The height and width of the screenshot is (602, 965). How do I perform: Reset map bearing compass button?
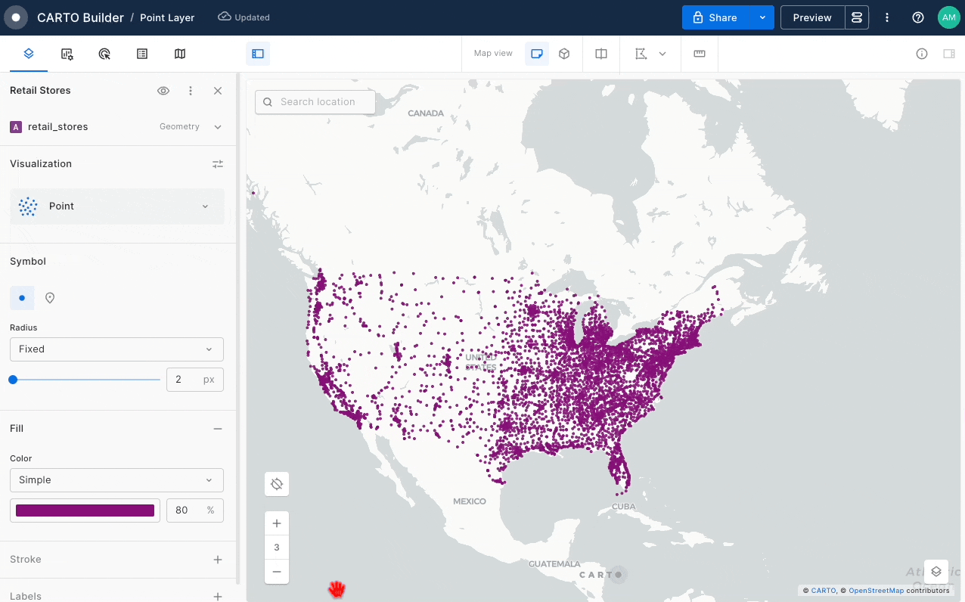coord(277,484)
